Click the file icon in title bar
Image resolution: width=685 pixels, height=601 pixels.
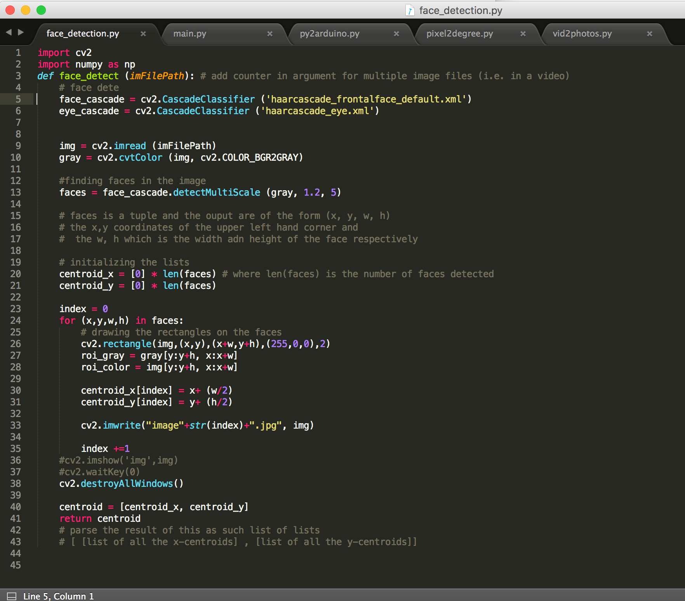point(410,10)
